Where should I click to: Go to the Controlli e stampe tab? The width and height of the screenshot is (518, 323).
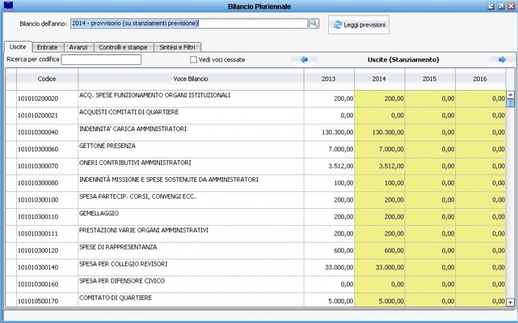[x=122, y=47]
